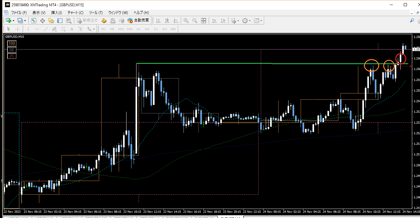Open the Market Watch window icon
This screenshot has height=218, width=420.
(34, 21)
